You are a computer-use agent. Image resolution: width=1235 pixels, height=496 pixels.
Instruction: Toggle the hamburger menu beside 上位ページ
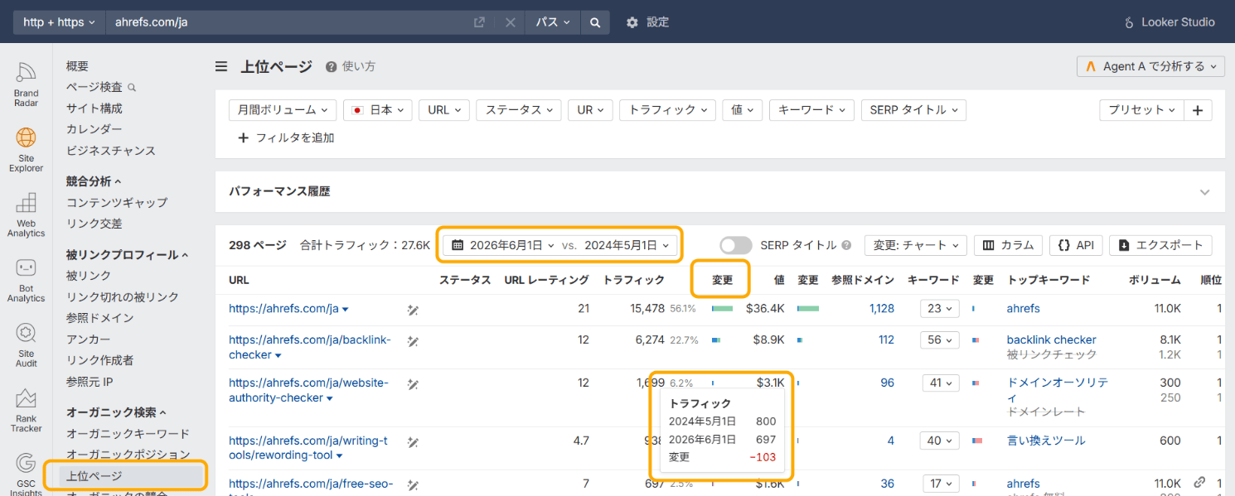click(221, 67)
